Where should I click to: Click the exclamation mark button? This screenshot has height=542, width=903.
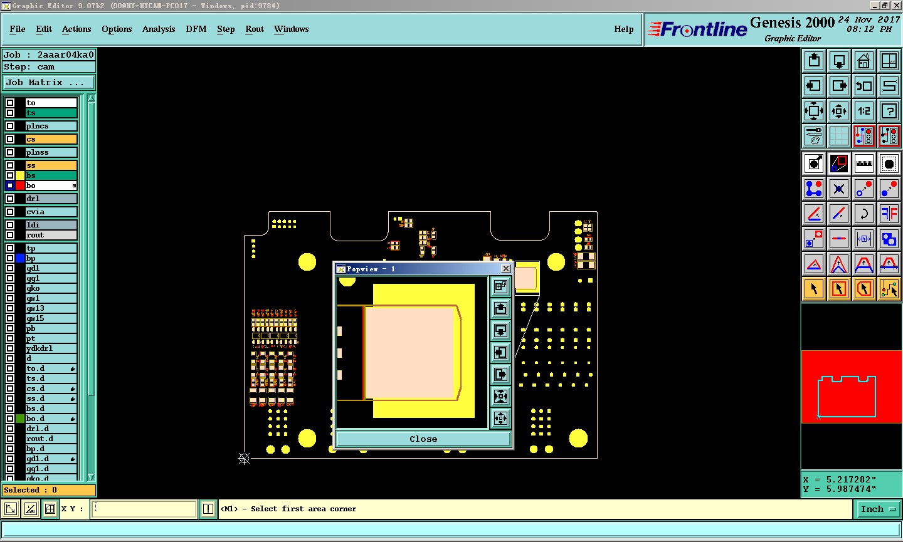(208, 509)
